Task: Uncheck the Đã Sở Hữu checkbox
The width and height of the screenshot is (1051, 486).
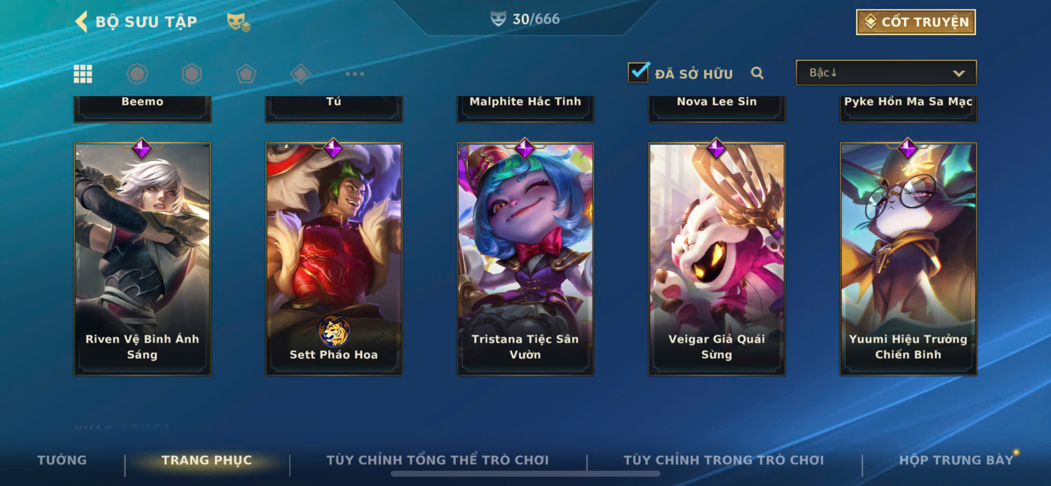Action: click(x=638, y=72)
